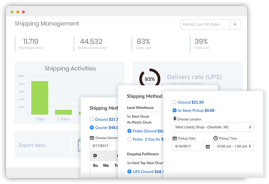Click the location pin icon near Choose Location
This screenshot has width=269, height=184.
coord(174,119)
